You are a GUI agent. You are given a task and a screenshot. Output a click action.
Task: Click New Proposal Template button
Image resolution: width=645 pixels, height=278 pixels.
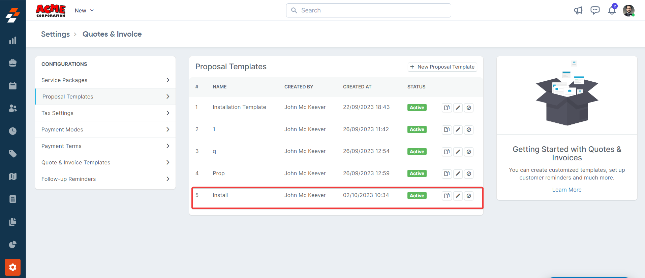442,67
